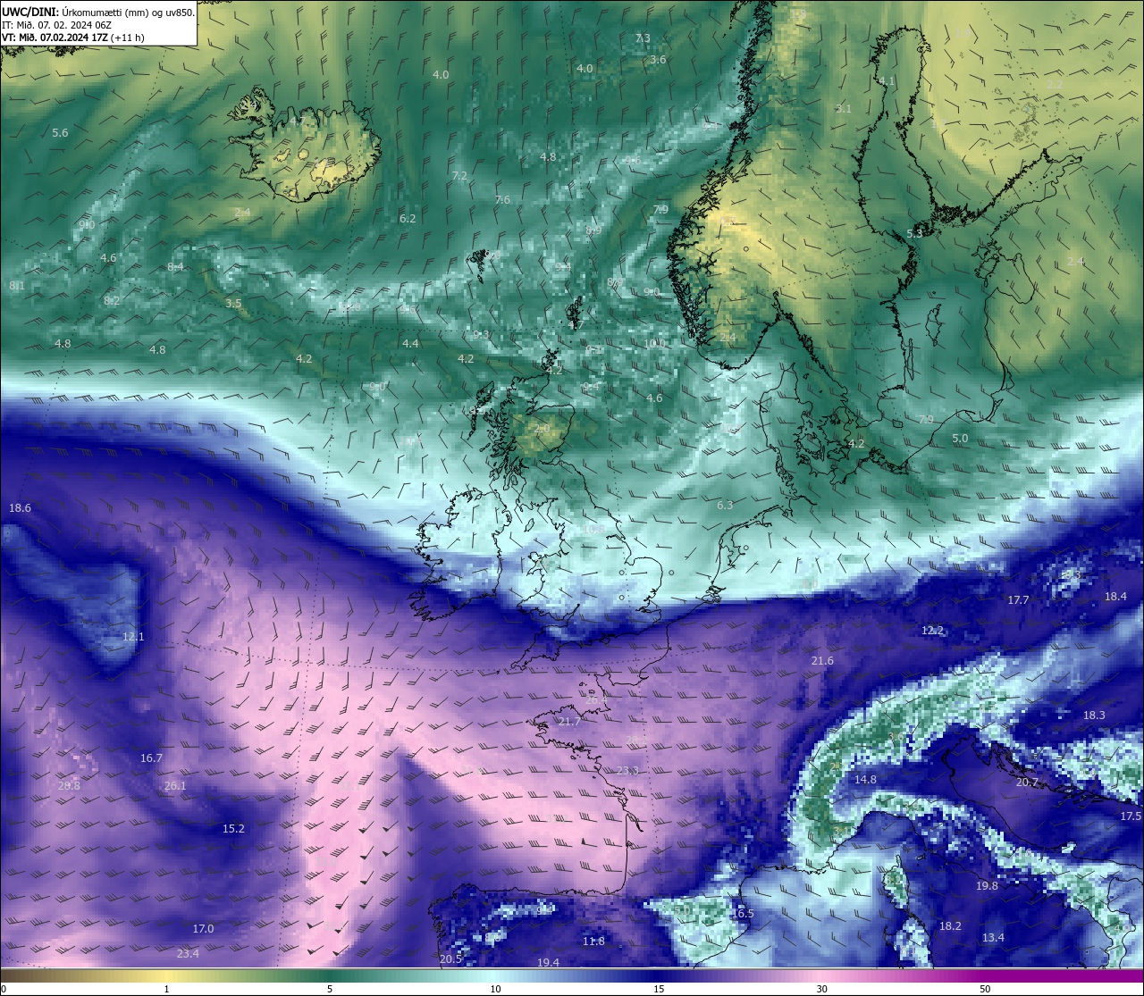Click the value 21.6 on the map
The image size is (1144, 996).
pos(822,661)
